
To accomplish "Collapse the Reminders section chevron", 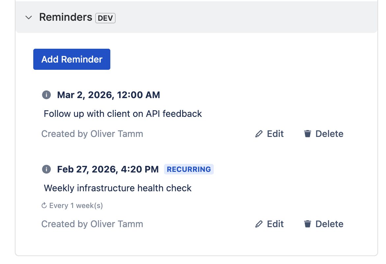I will (x=29, y=17).
